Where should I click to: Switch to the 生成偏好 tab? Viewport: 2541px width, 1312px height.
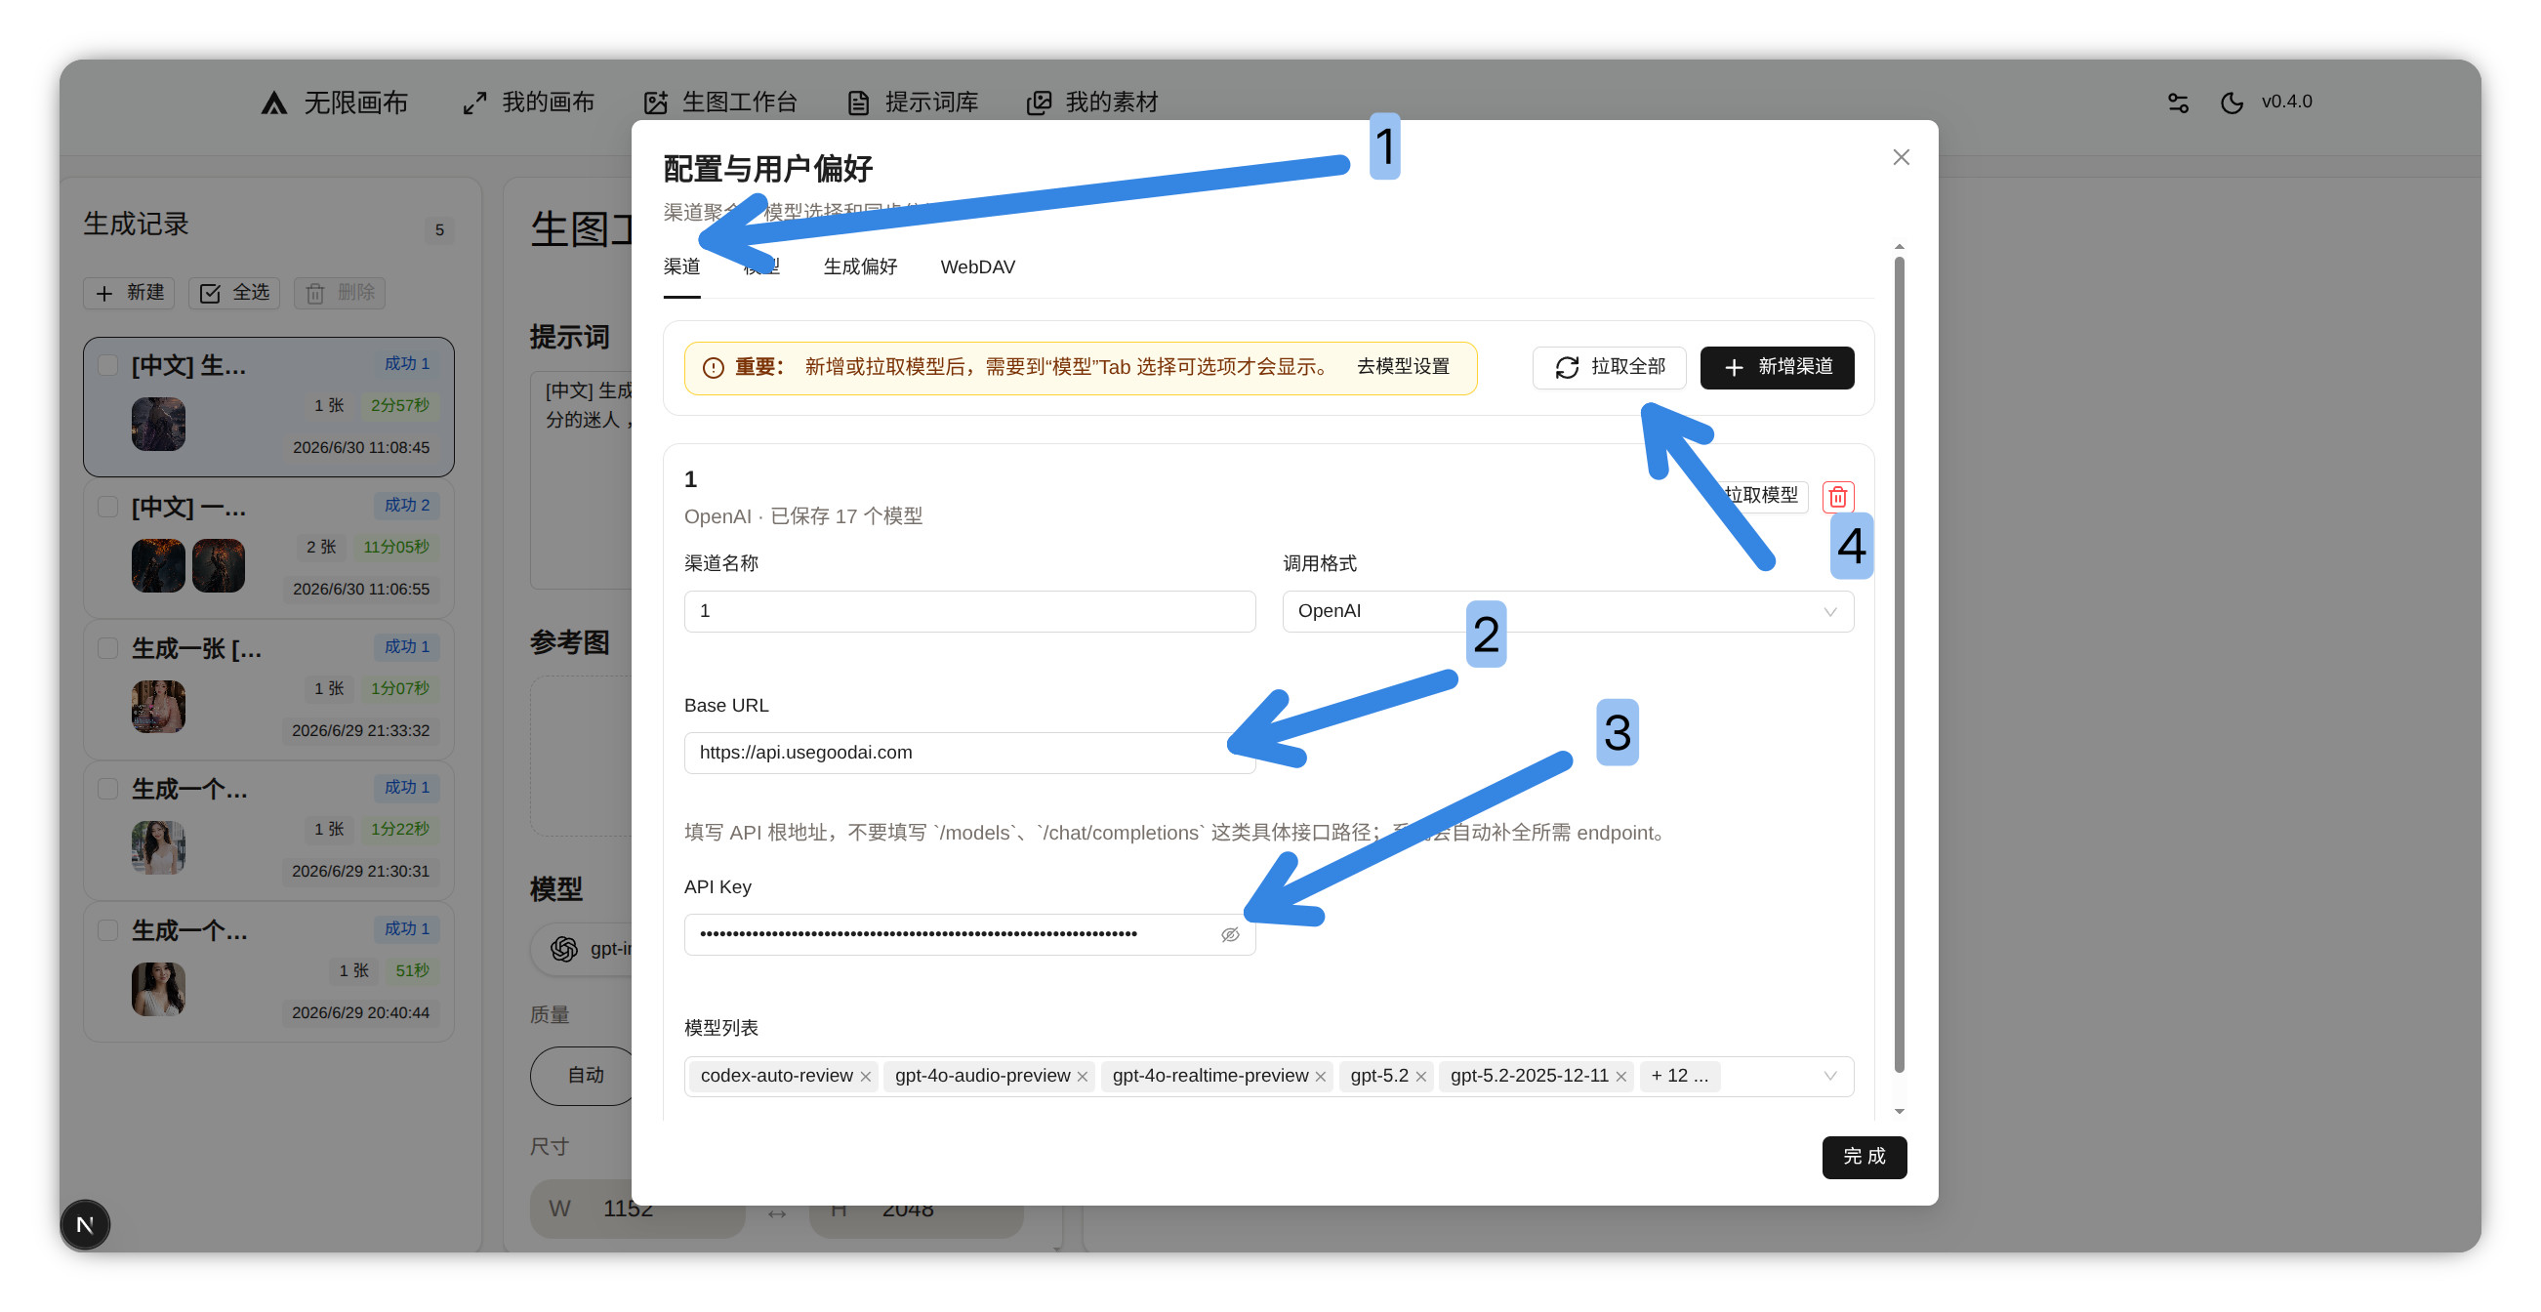coord(860,267)
